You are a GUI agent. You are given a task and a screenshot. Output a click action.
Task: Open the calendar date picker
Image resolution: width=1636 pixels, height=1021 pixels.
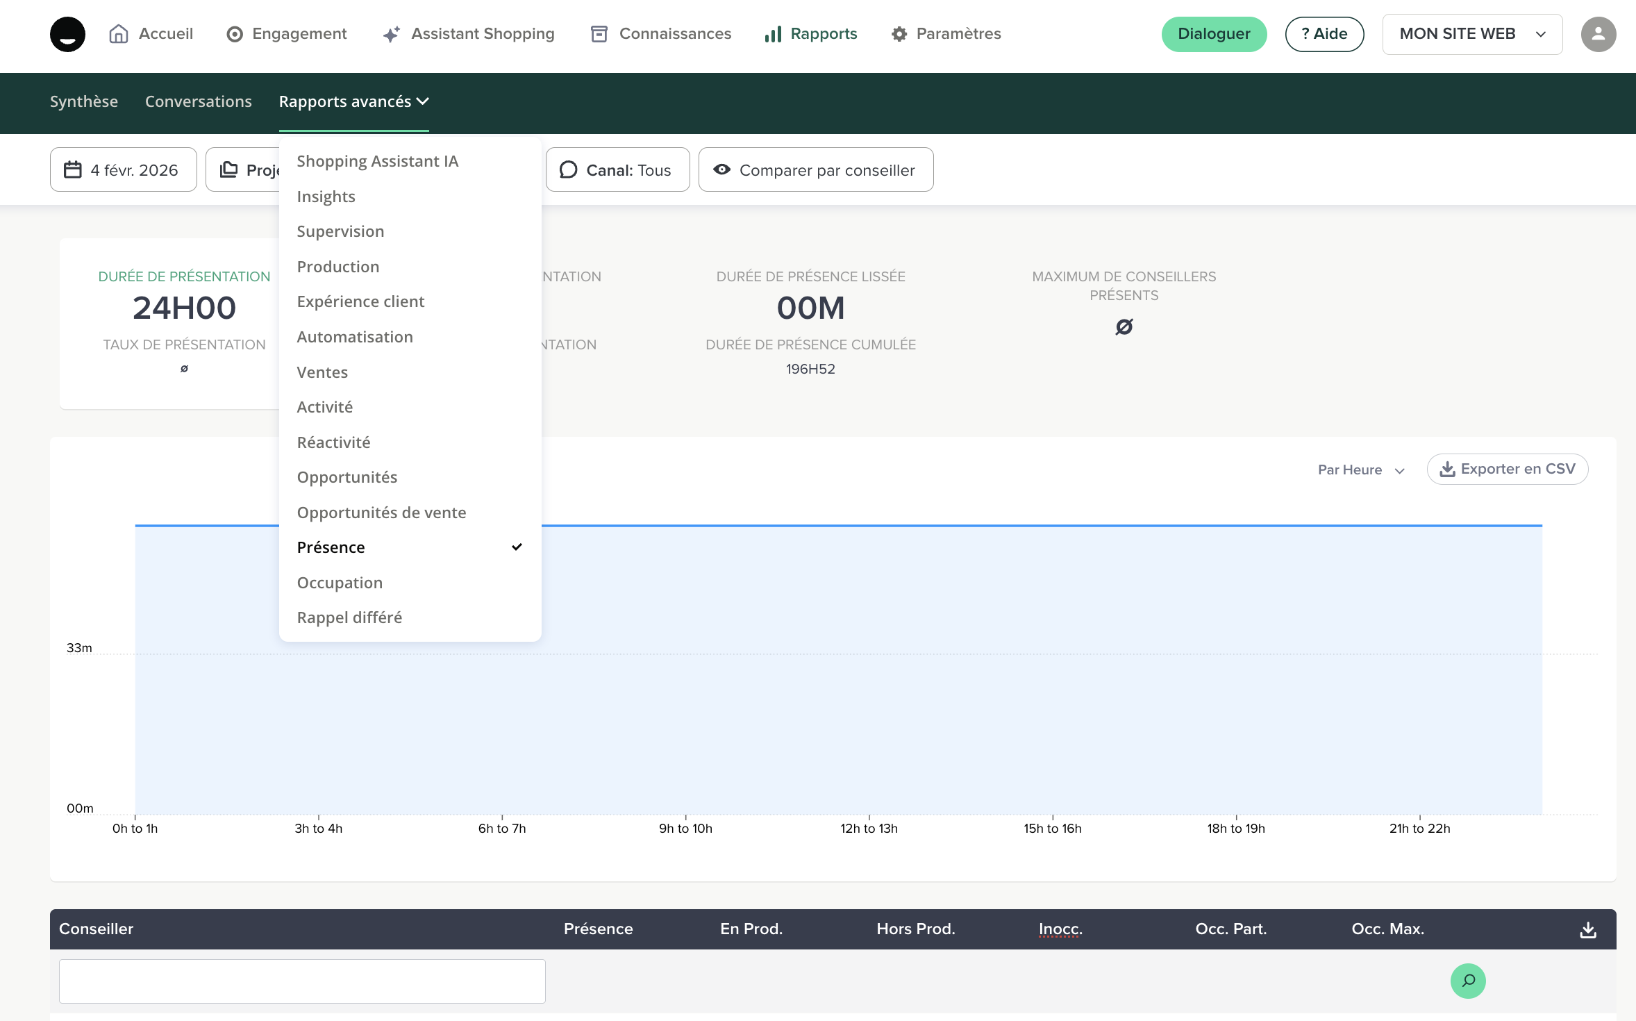[124, 170]
